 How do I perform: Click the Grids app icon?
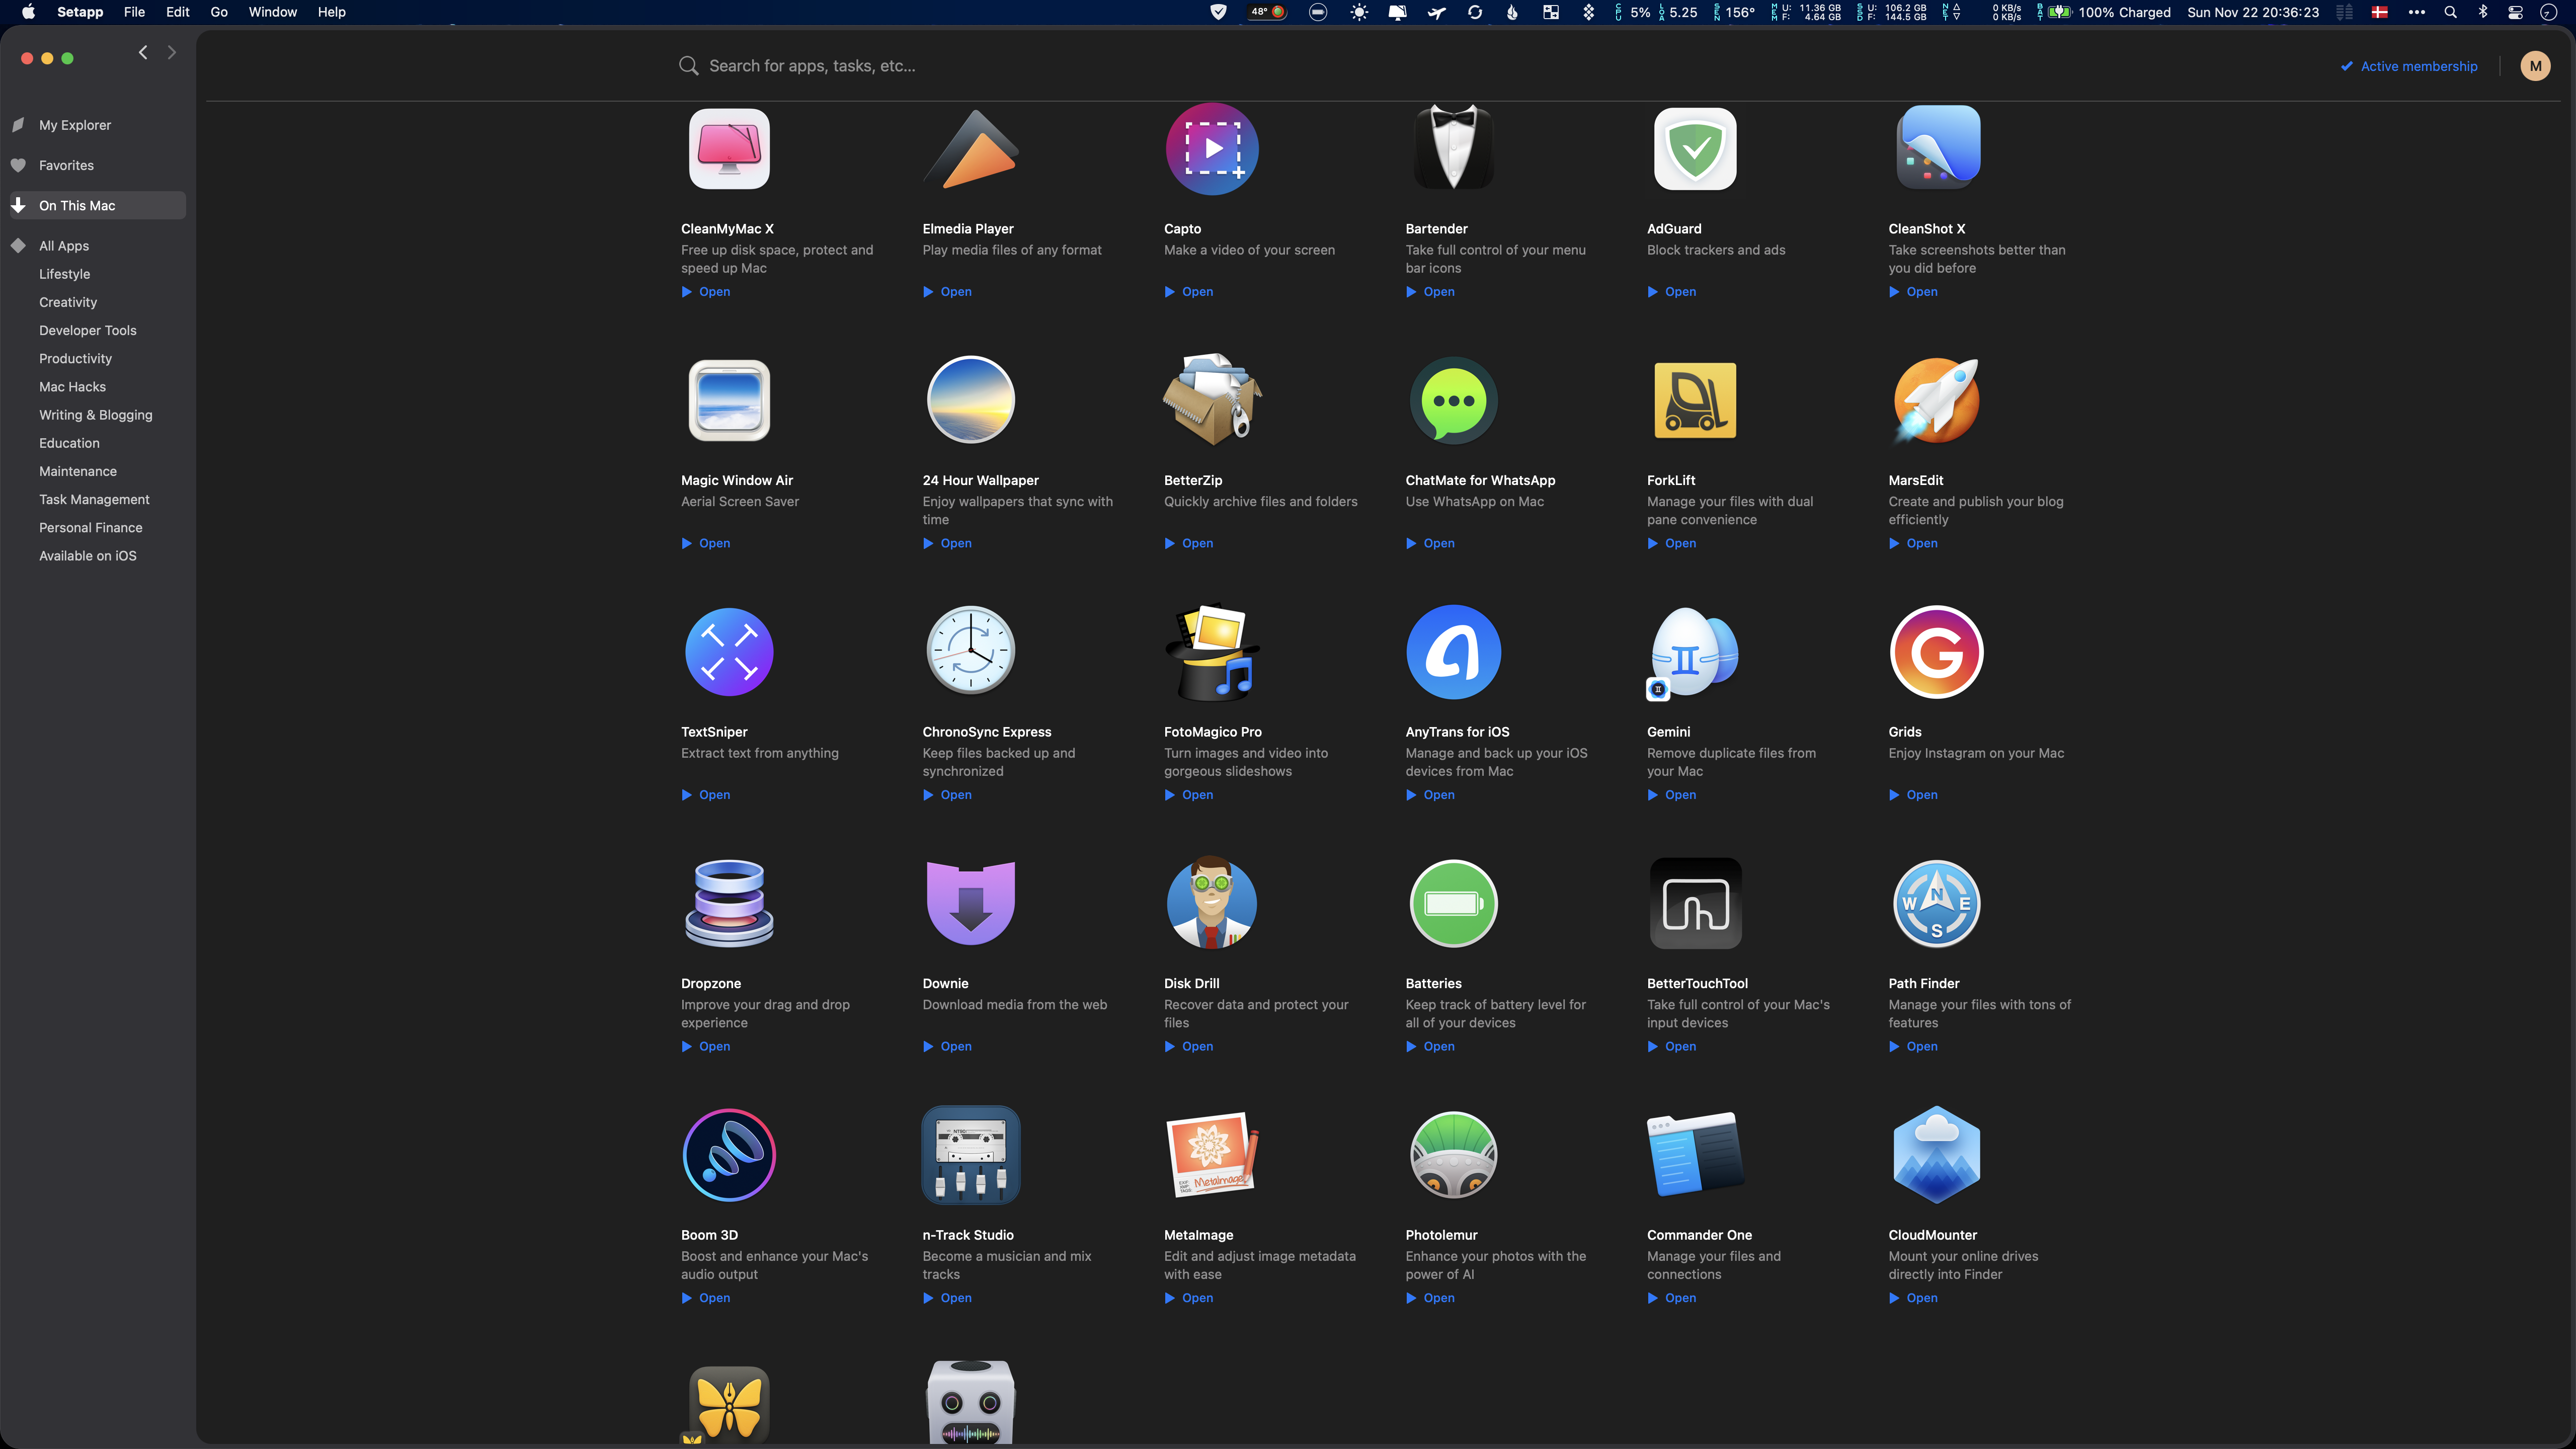(x=1937, y=652)
